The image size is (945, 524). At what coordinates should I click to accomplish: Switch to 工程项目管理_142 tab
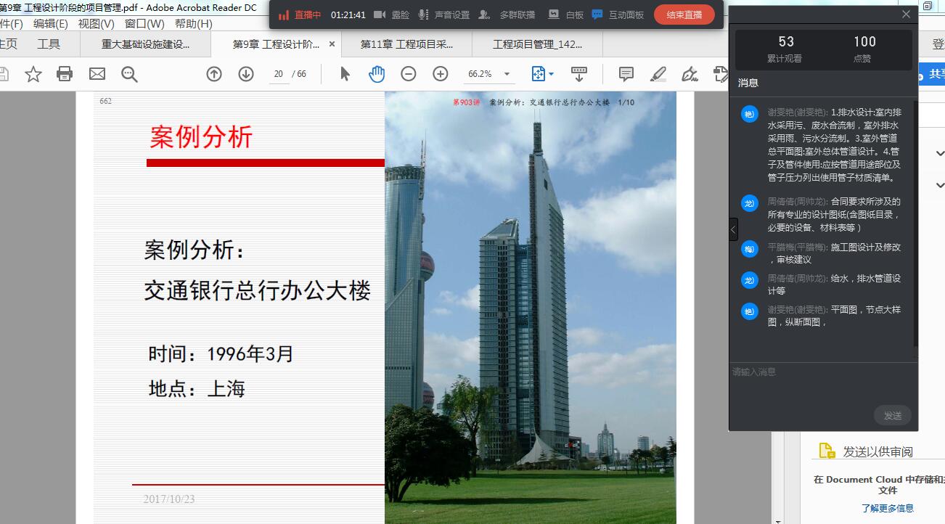(537, 44)
